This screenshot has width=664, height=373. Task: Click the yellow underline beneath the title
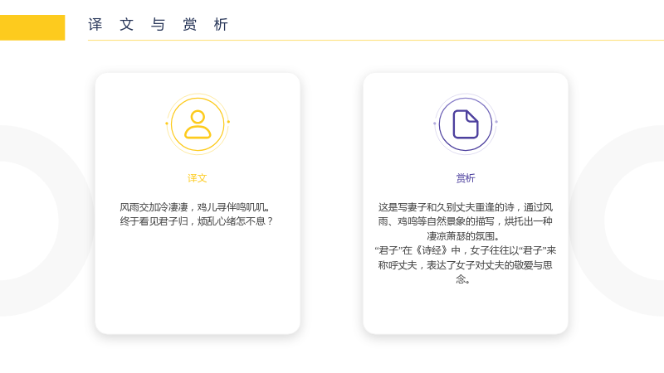click(x=376, y=40)
